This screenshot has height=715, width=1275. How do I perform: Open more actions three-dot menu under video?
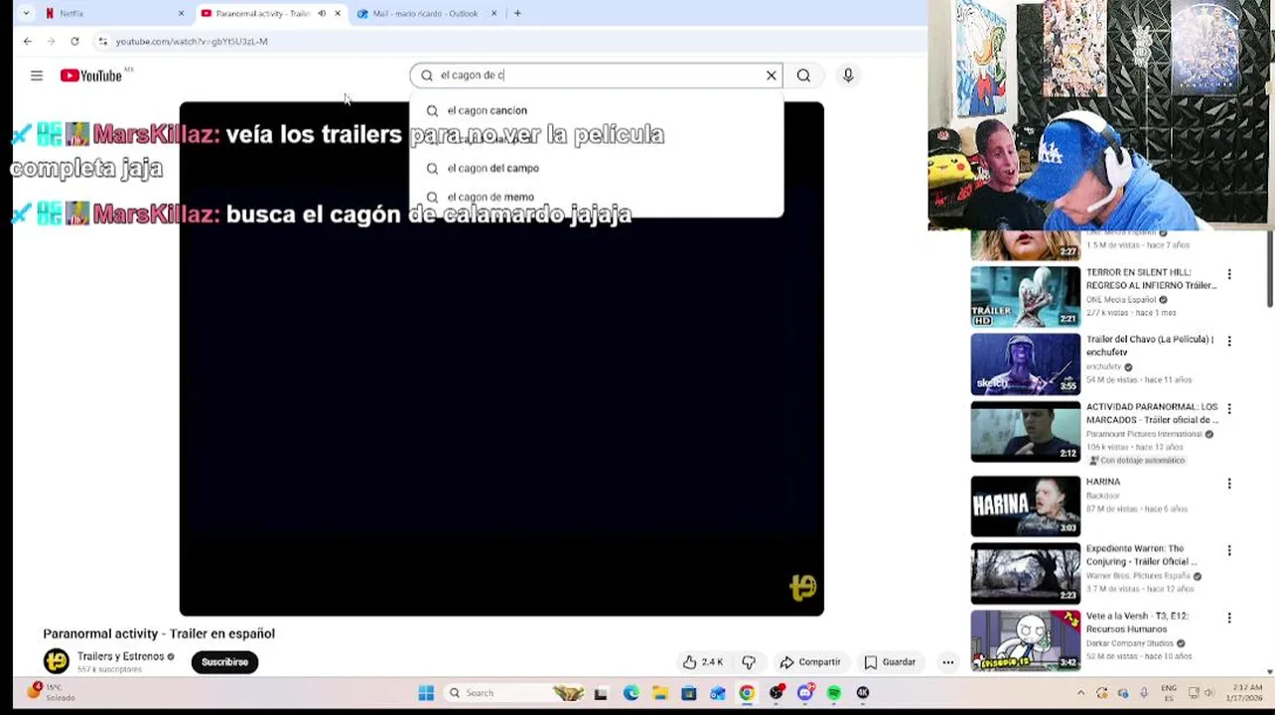point(948,662)
